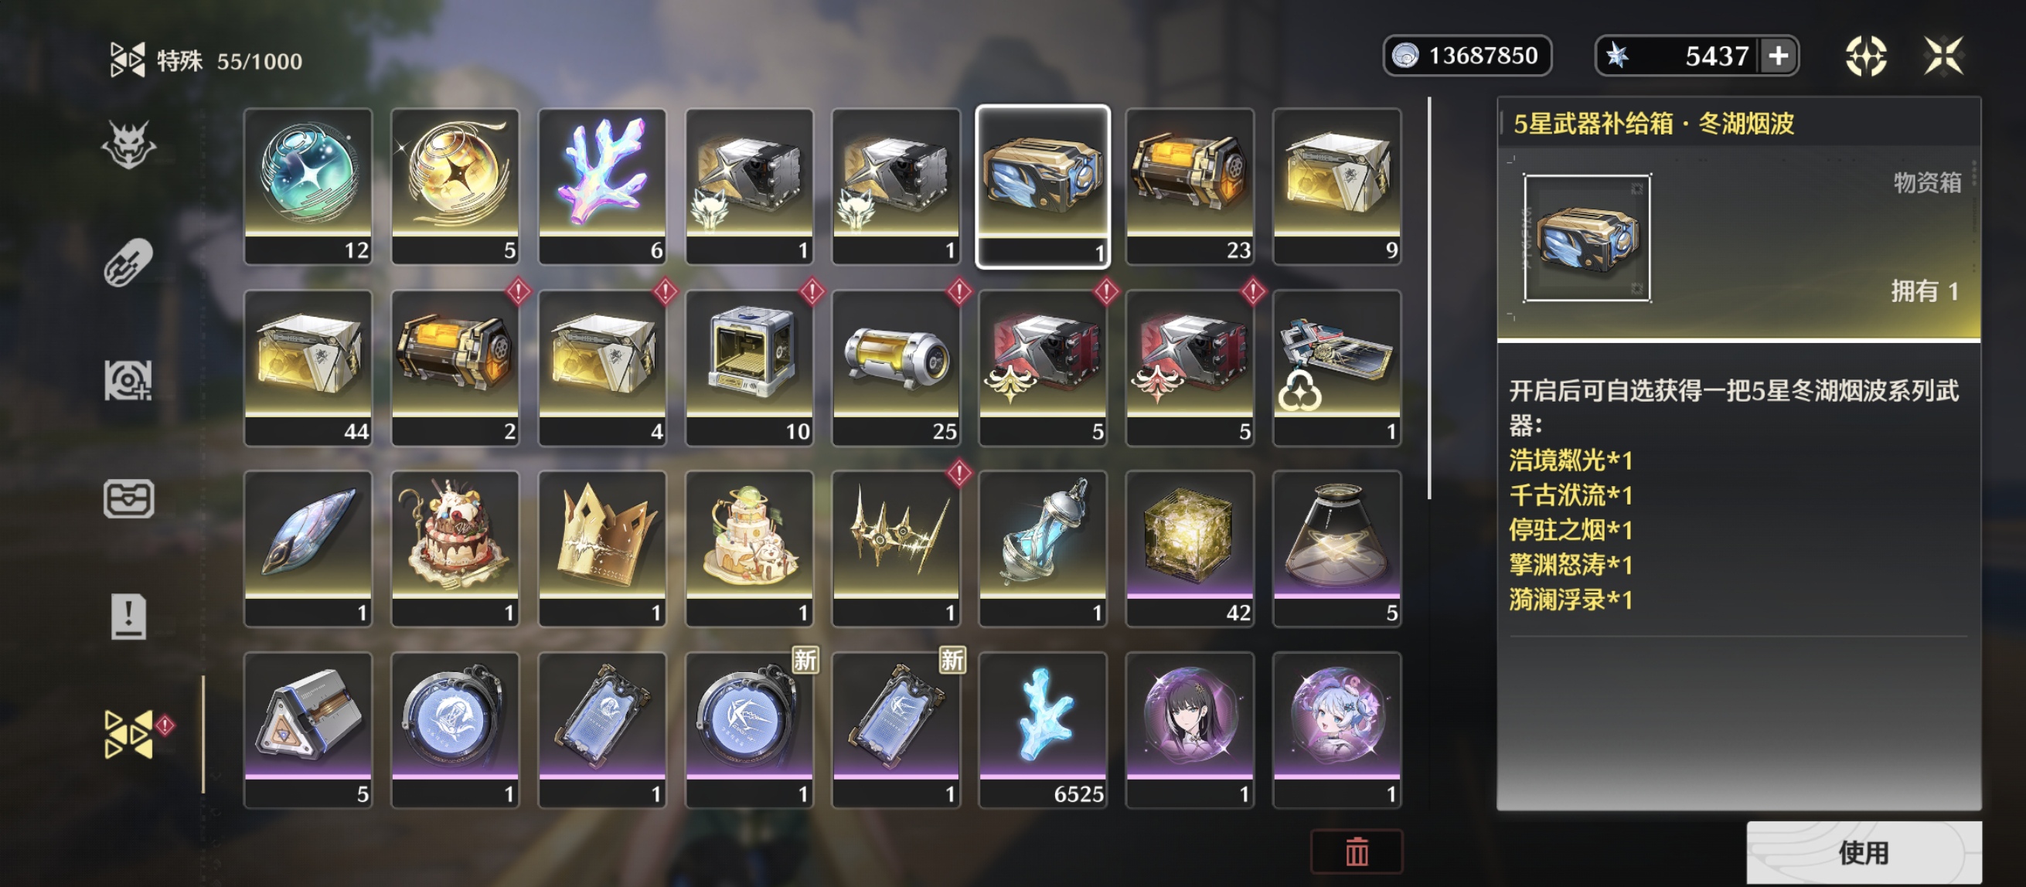Pick the blue coral item showing 6525
This screenshot has width=2026, height=887.
point(1043,729)
